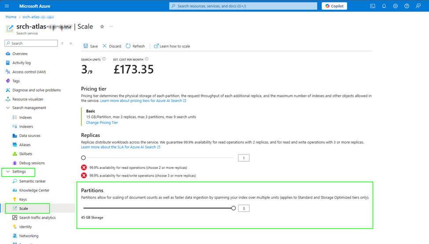This screenshot has height=244, width=429.
Task: Open Cloud Shell from the top bar
Action: tap(373, 6)
